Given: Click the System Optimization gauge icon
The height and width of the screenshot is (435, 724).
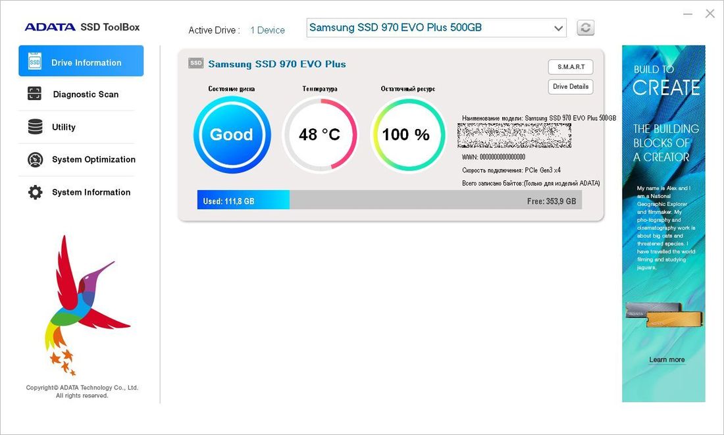Looking at the screenshot, I should coord(35,159).
